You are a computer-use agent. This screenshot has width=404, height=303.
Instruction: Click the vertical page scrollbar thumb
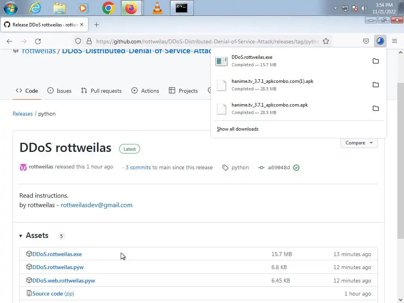click(400, 161)
